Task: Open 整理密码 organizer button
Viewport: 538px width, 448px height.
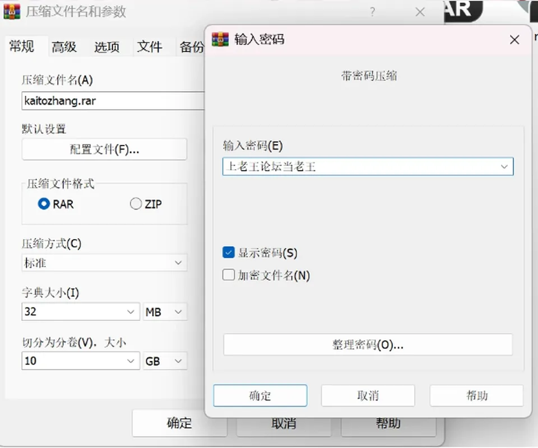Action: tap(368, 344)
